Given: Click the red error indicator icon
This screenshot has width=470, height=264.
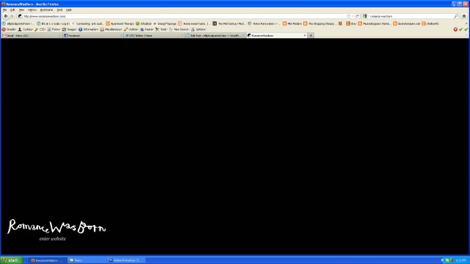Looking at the screenshot, I should (455, 29).
